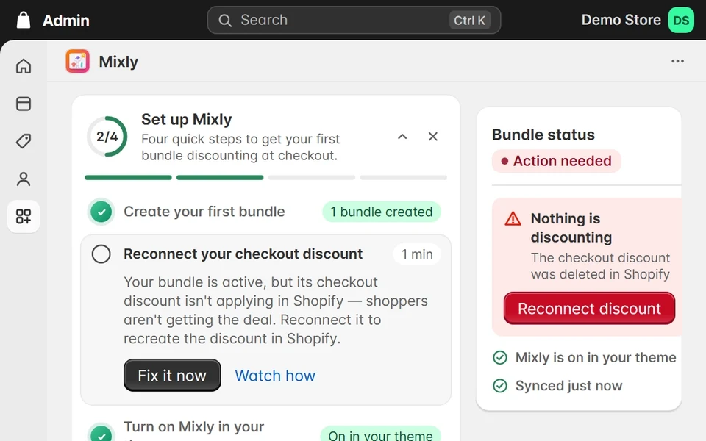The height and width of the screenshot is (441, 706).
Task: Click the DS store avatar
Action: click(681, 21)
